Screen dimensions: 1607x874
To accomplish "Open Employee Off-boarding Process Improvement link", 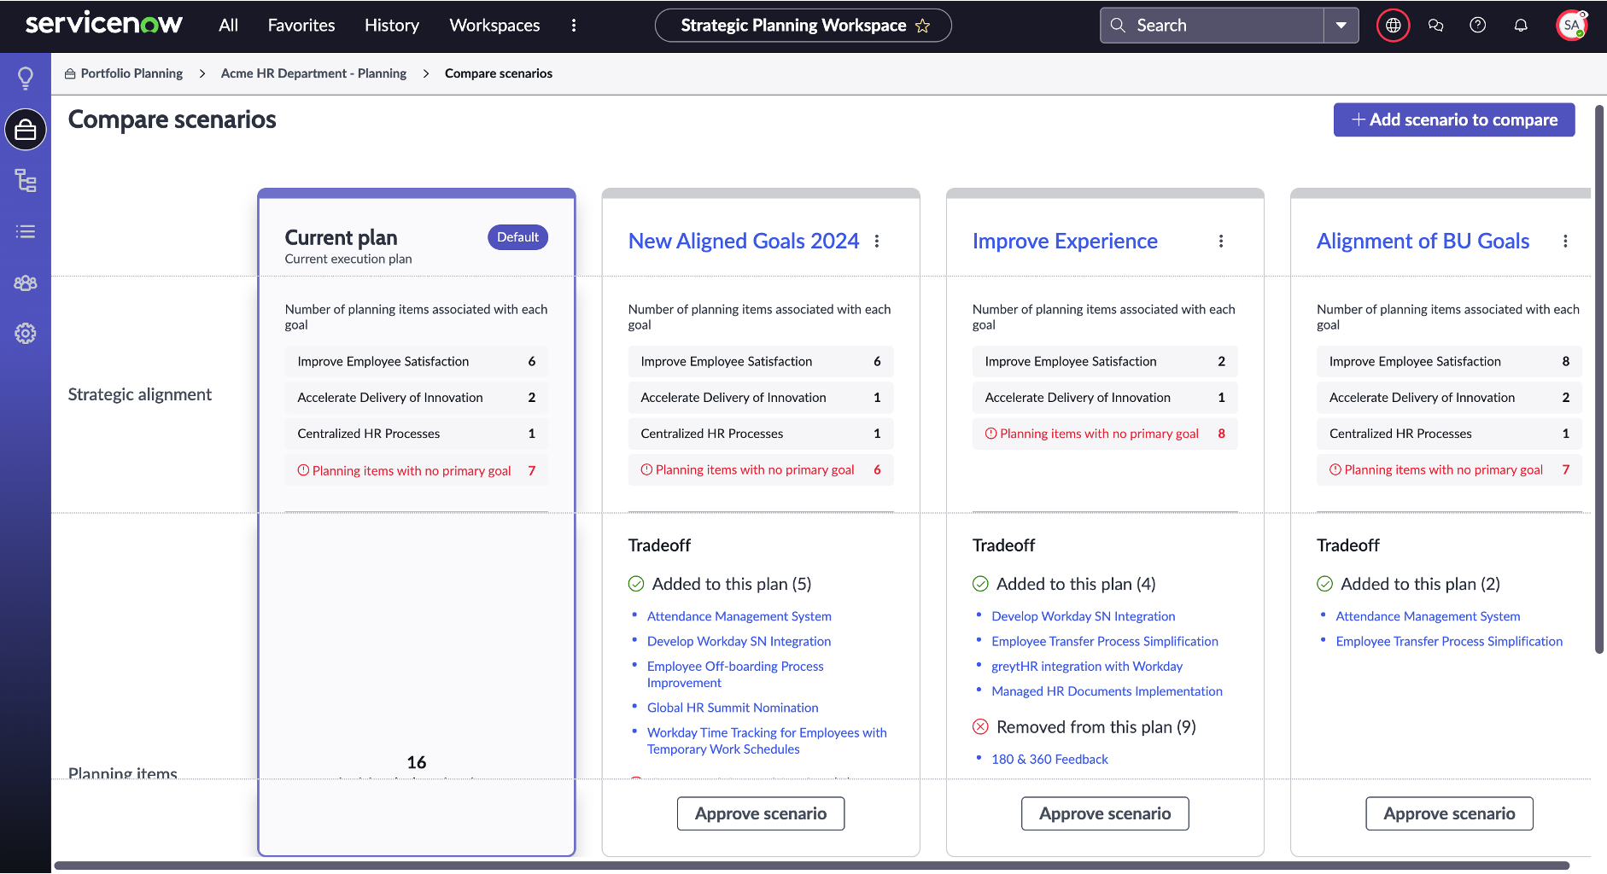I will pos(735,674).
